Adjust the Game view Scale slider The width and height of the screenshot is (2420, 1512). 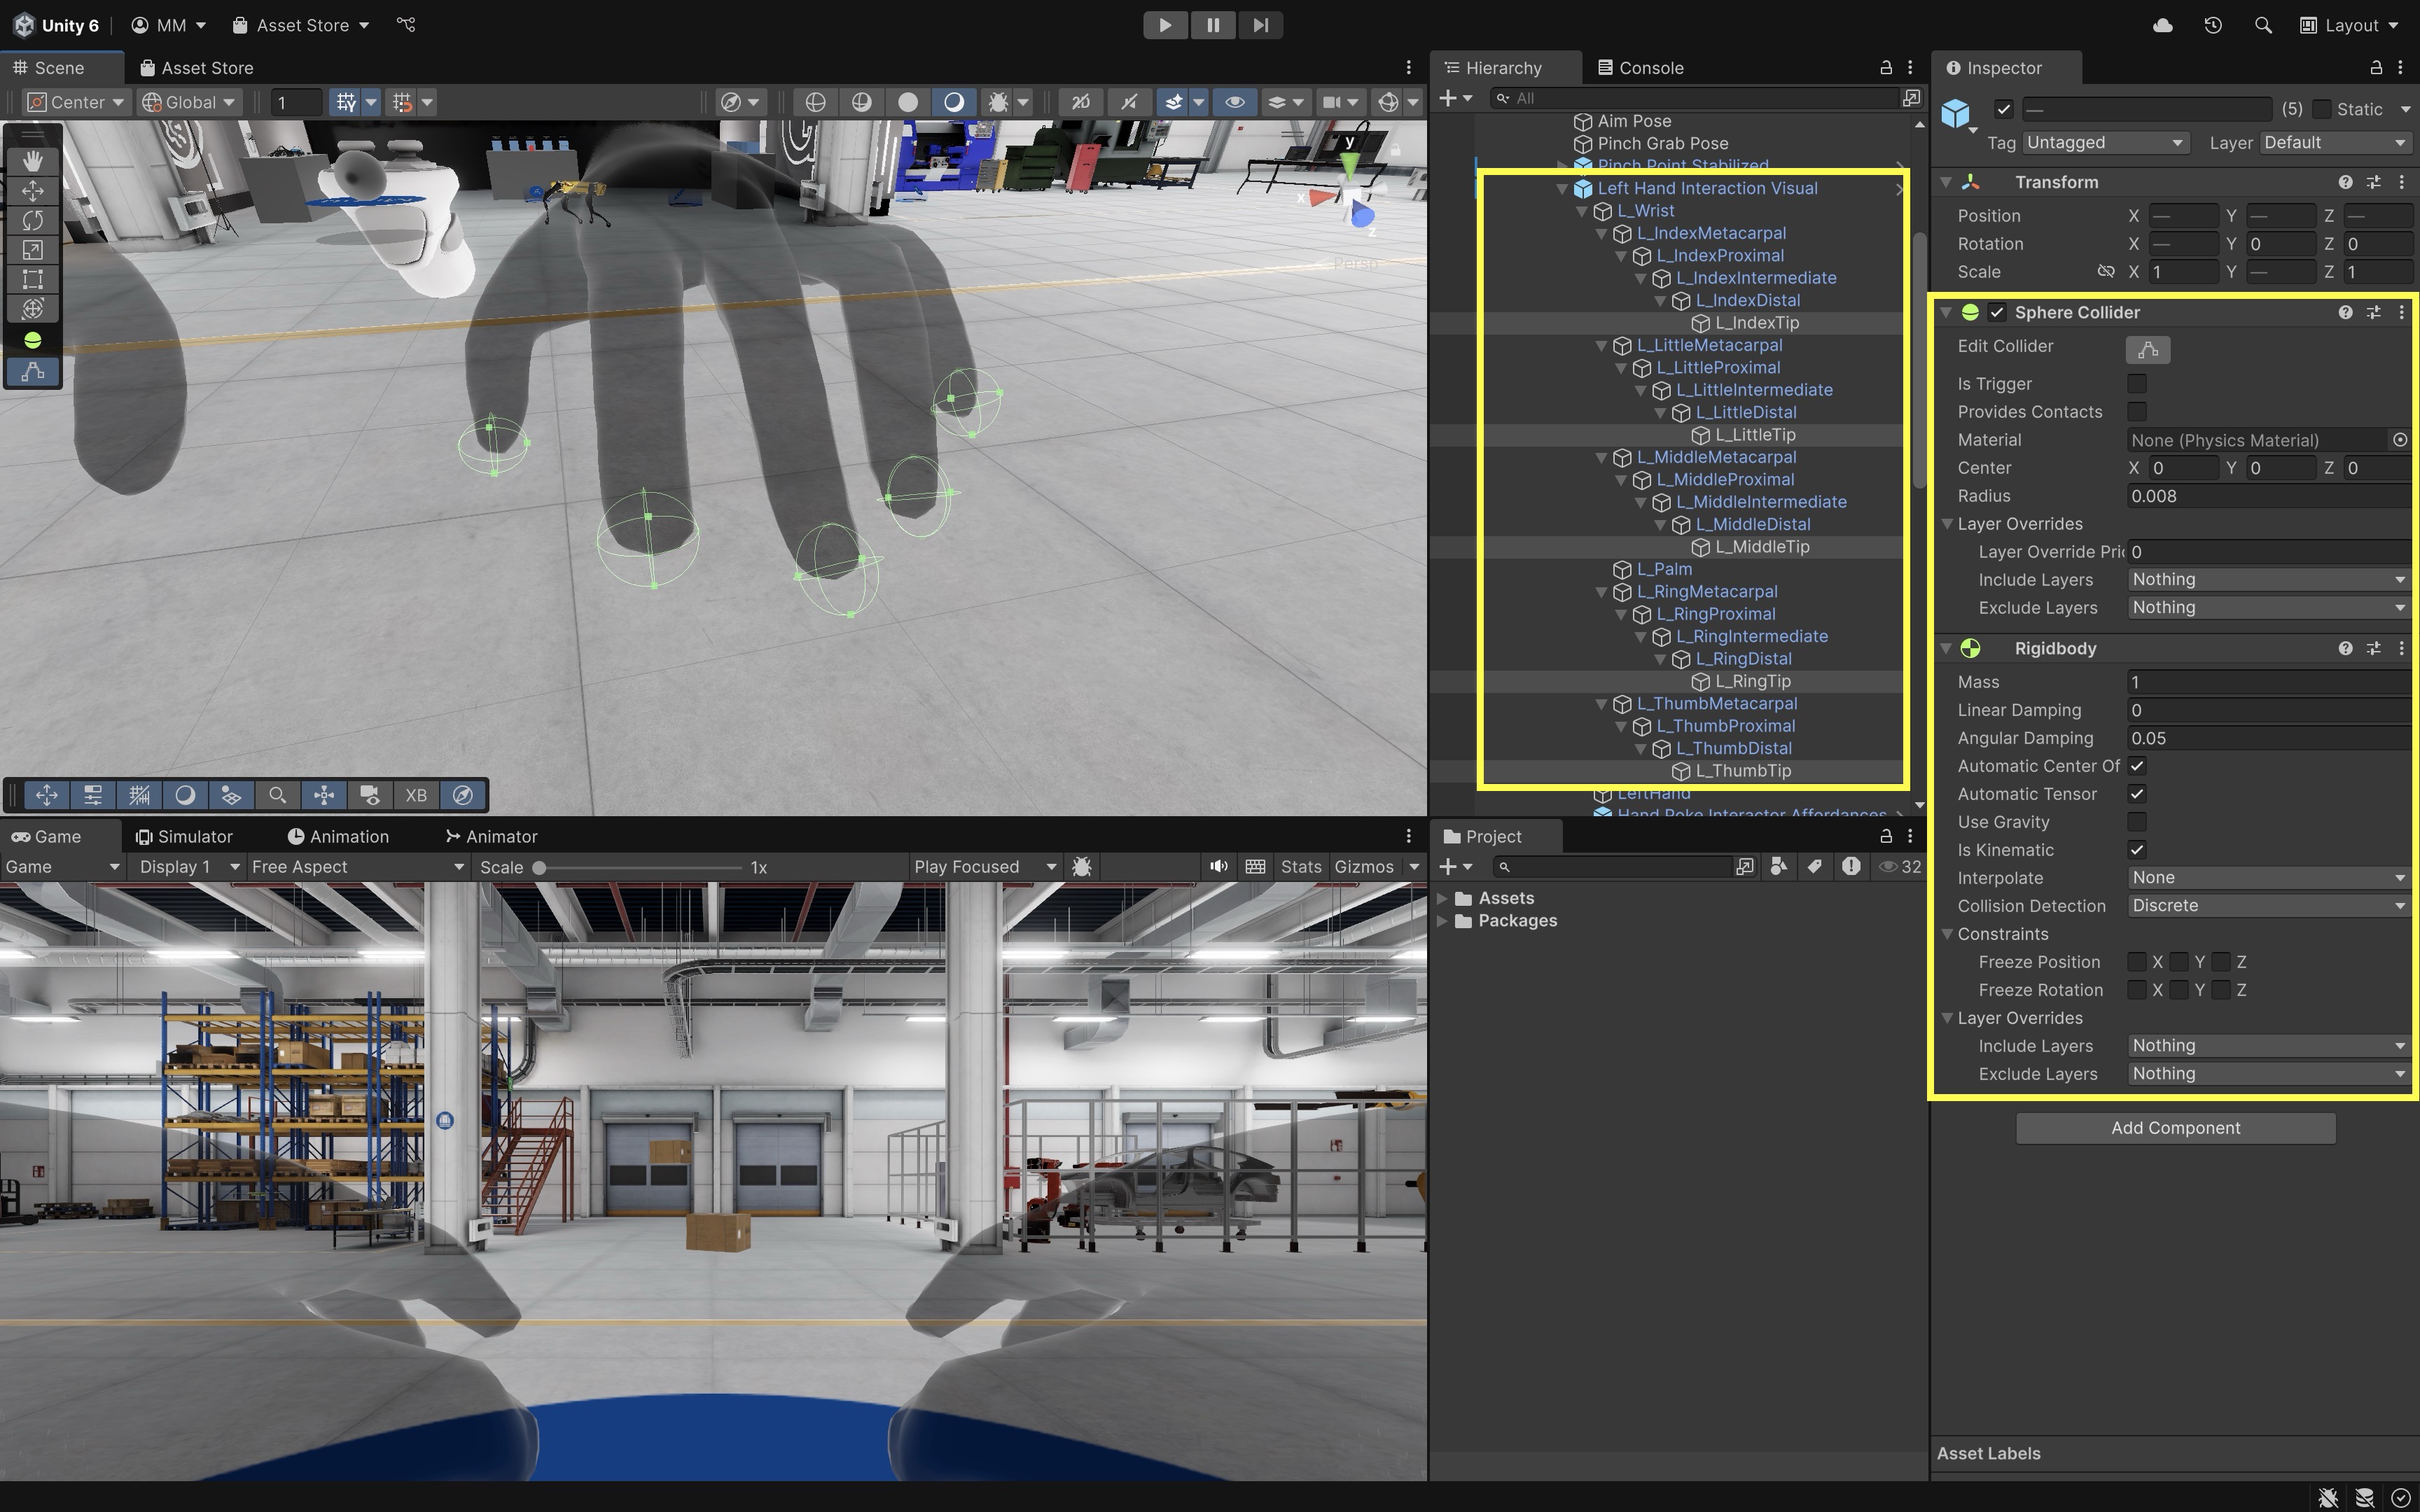coord(540,868)
